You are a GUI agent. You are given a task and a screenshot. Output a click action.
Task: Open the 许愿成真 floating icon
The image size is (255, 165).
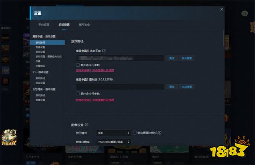tap(9, 137)
